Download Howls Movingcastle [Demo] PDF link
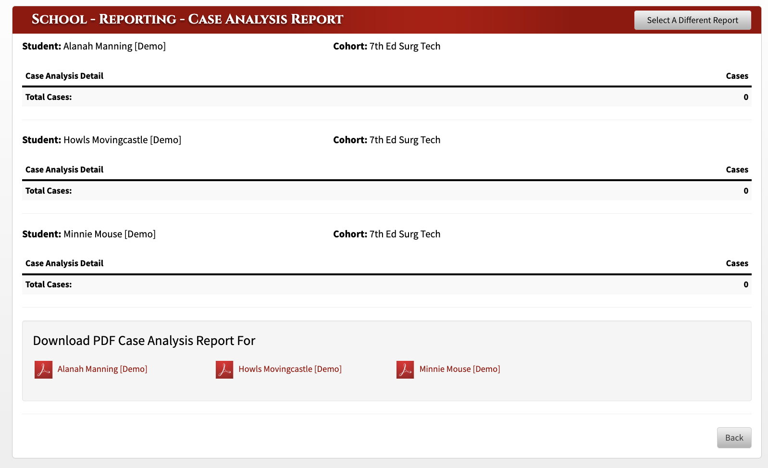This screenshot has height=468, width=768. coord(290,369)
